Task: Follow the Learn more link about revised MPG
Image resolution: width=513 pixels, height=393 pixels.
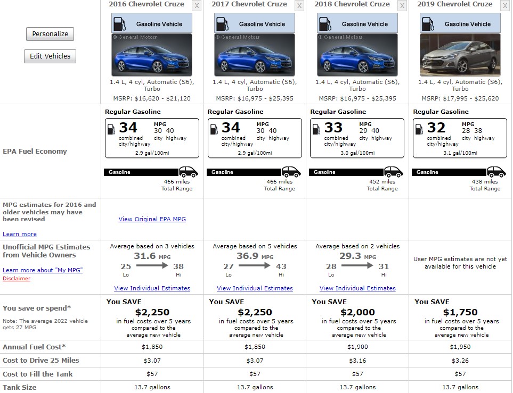Action: click(20, 234)
